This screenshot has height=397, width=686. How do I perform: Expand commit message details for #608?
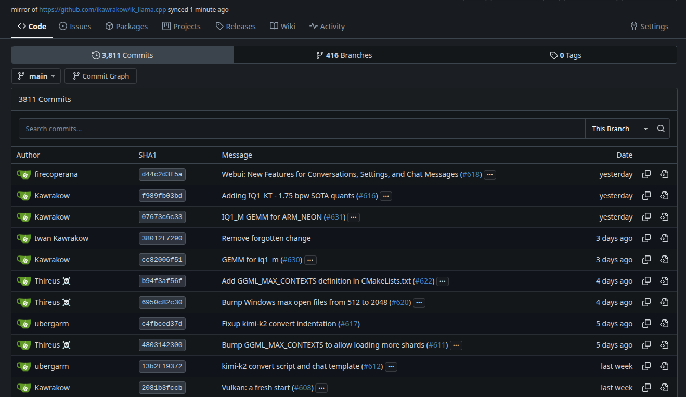[321, 388]
